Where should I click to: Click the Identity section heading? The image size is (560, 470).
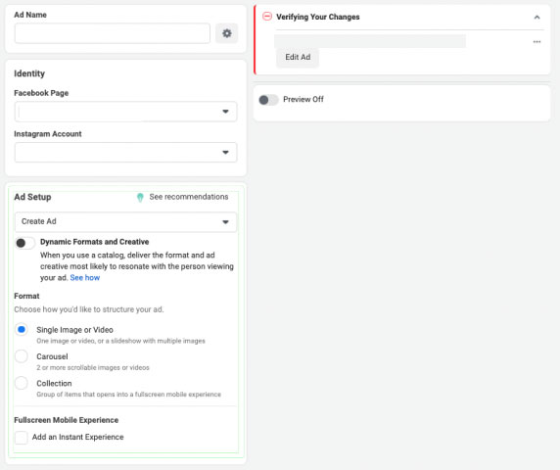coord(29,73)
